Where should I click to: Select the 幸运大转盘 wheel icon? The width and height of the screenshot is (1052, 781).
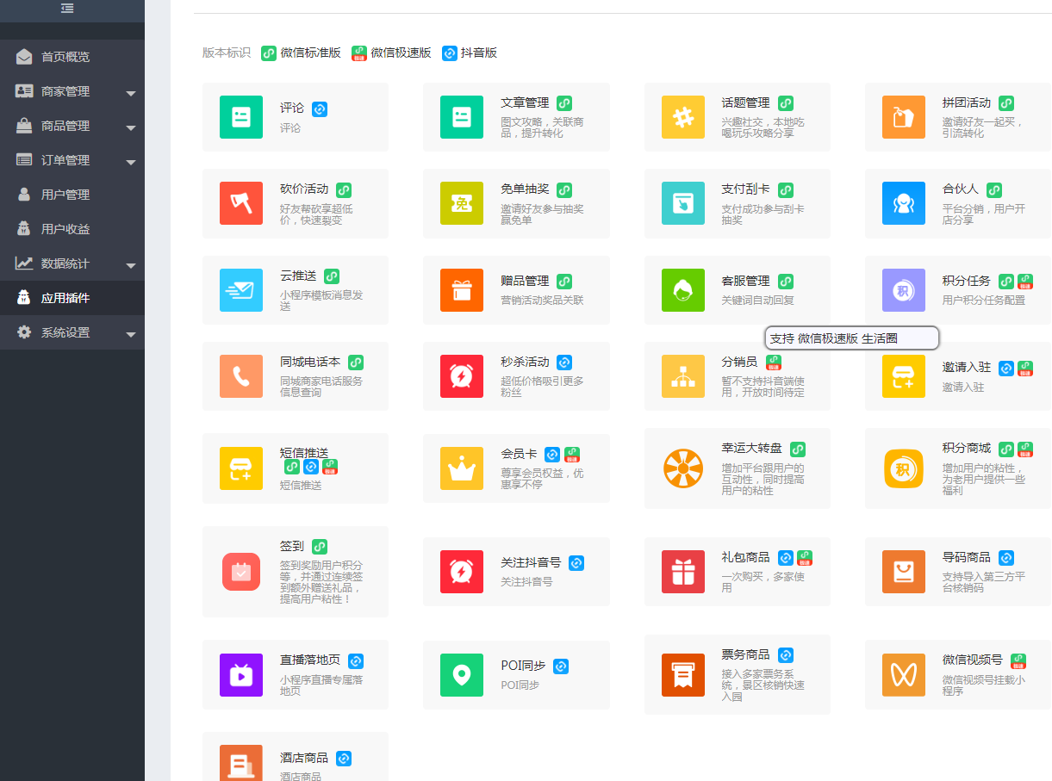(x=683, y=468)
